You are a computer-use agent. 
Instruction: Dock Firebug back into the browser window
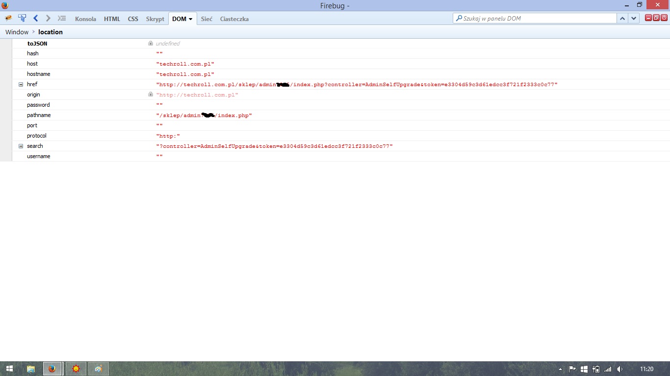tap(656, 18)
